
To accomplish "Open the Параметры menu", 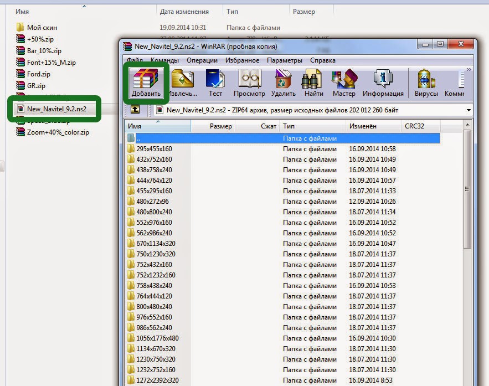I will [285, 60].
